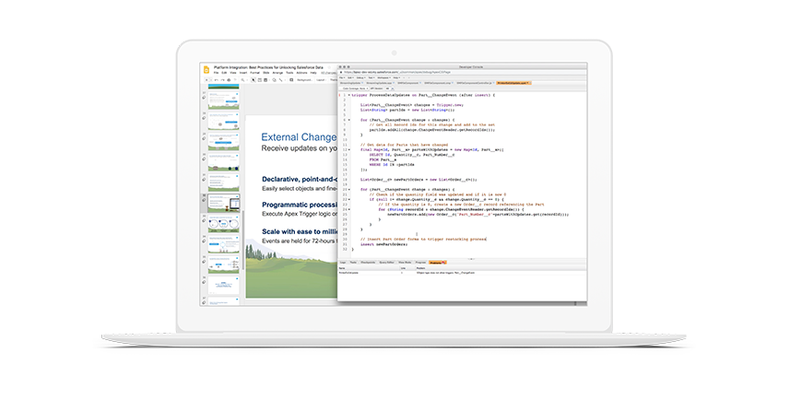Open the Arrange menu in Google Slides
Viewport: 790px width, 412px height.
click(277, 73)
